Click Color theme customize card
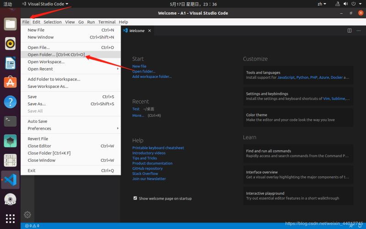Viewport: 366px width, 229px height. coord(298,117)
